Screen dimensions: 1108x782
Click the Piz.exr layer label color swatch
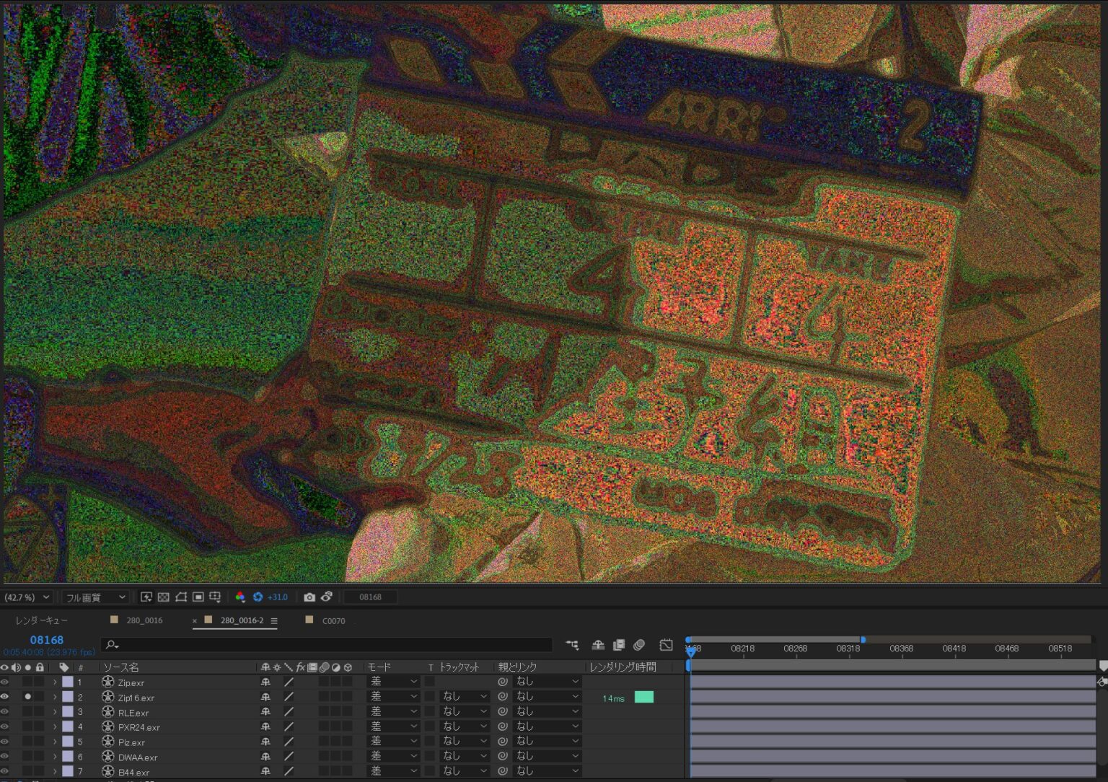pyautogui.click(x=68, y=742)
